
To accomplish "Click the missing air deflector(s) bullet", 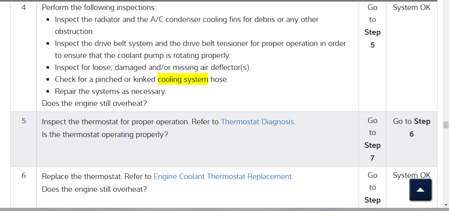I will [152, 68].
